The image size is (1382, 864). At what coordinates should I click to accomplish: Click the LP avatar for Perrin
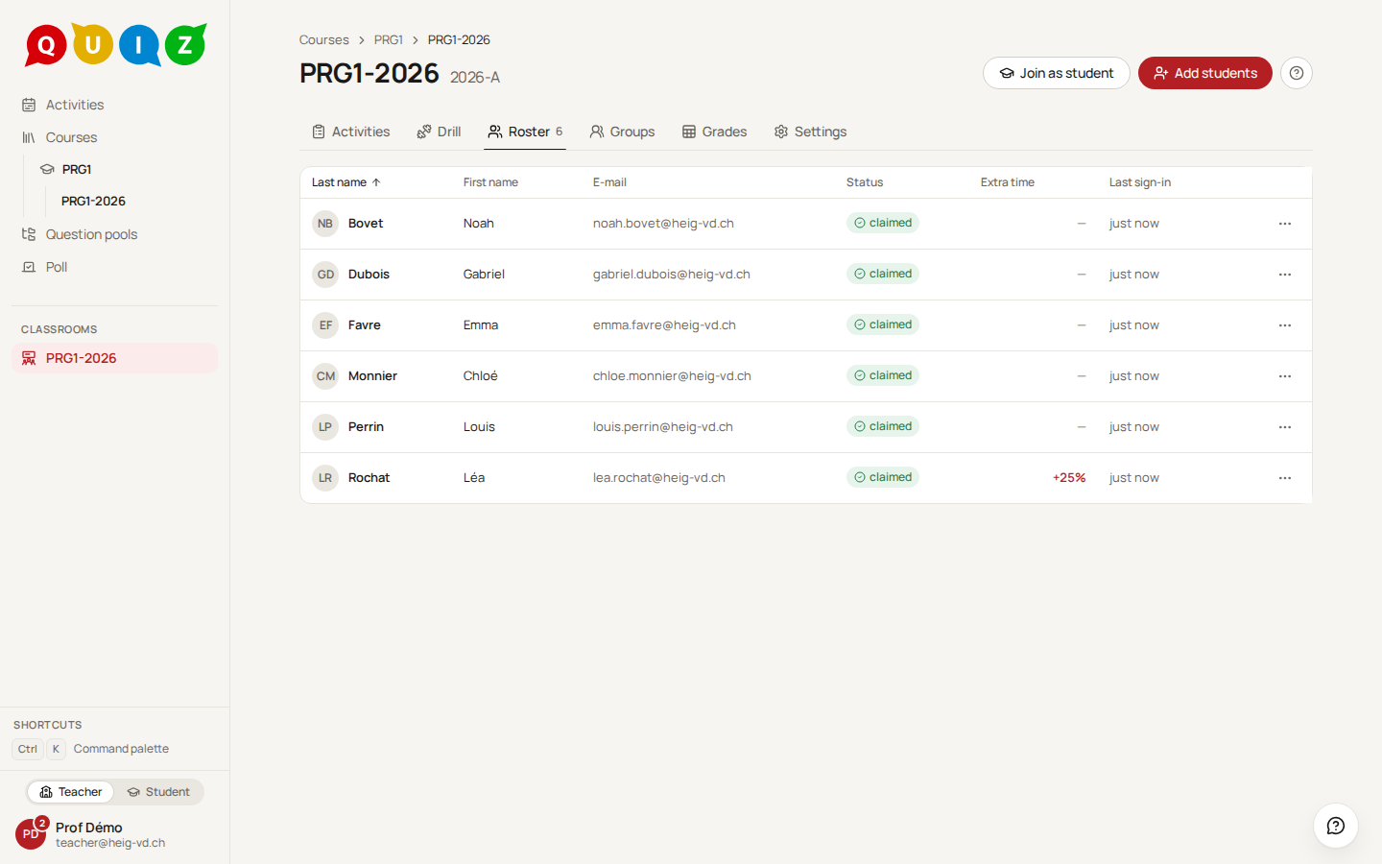[x=325, y=427]
